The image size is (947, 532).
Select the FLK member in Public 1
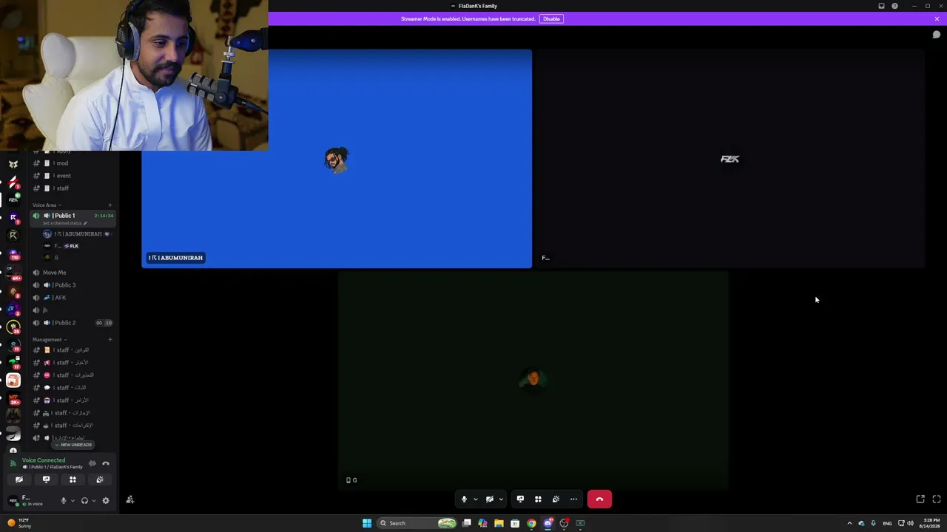pos(77,246)
